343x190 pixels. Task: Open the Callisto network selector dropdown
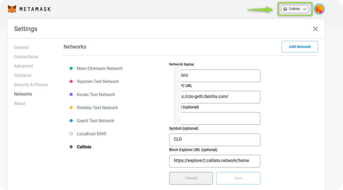pyautogui.click(x=295, y=9)
